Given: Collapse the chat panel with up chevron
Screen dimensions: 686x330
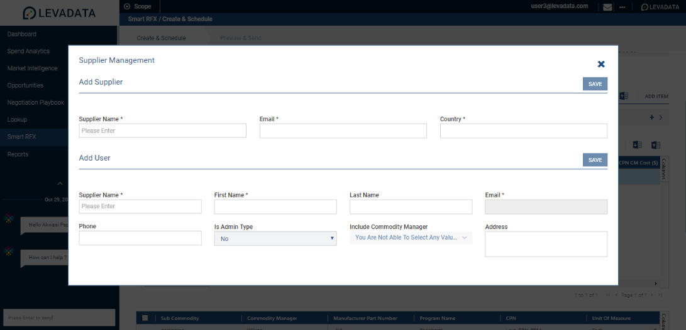Looking at the screenshot, I should pos(60,183).
